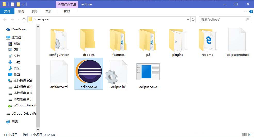254x138 pixels.
Task: Click the search magnifier icon
Action: (x=247, y=19)
